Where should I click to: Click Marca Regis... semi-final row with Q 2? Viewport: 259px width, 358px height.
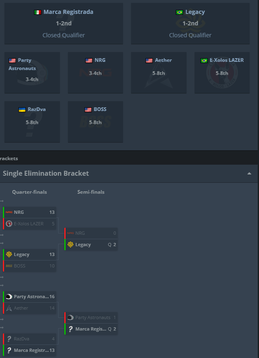coord(91,329)
